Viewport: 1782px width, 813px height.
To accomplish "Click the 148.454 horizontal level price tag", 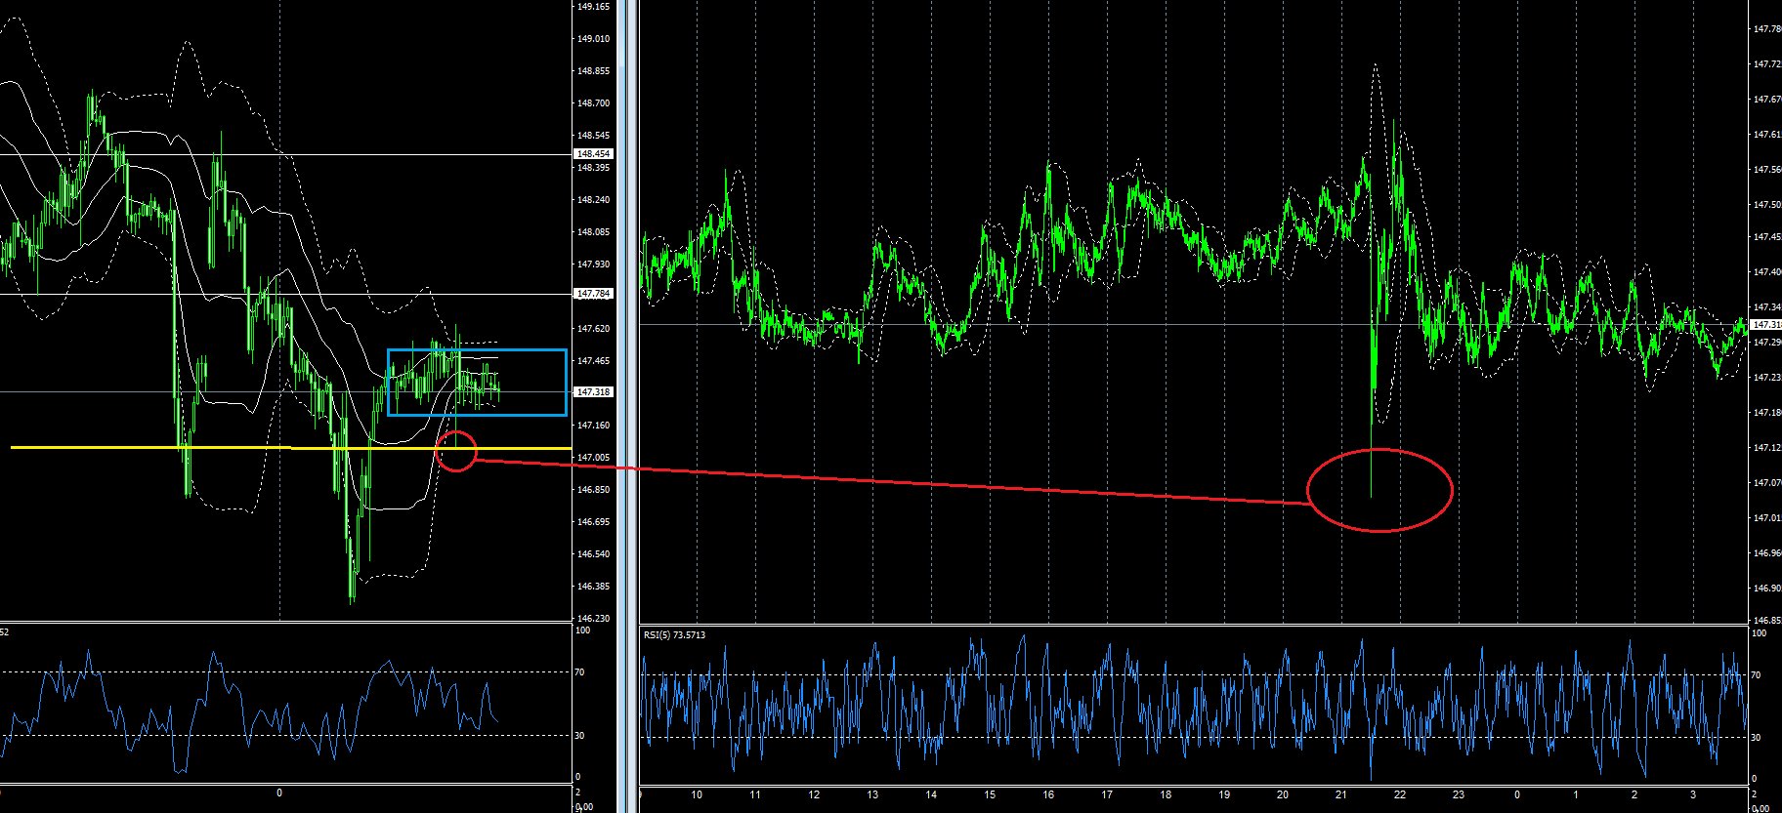I will click(593, 154).
